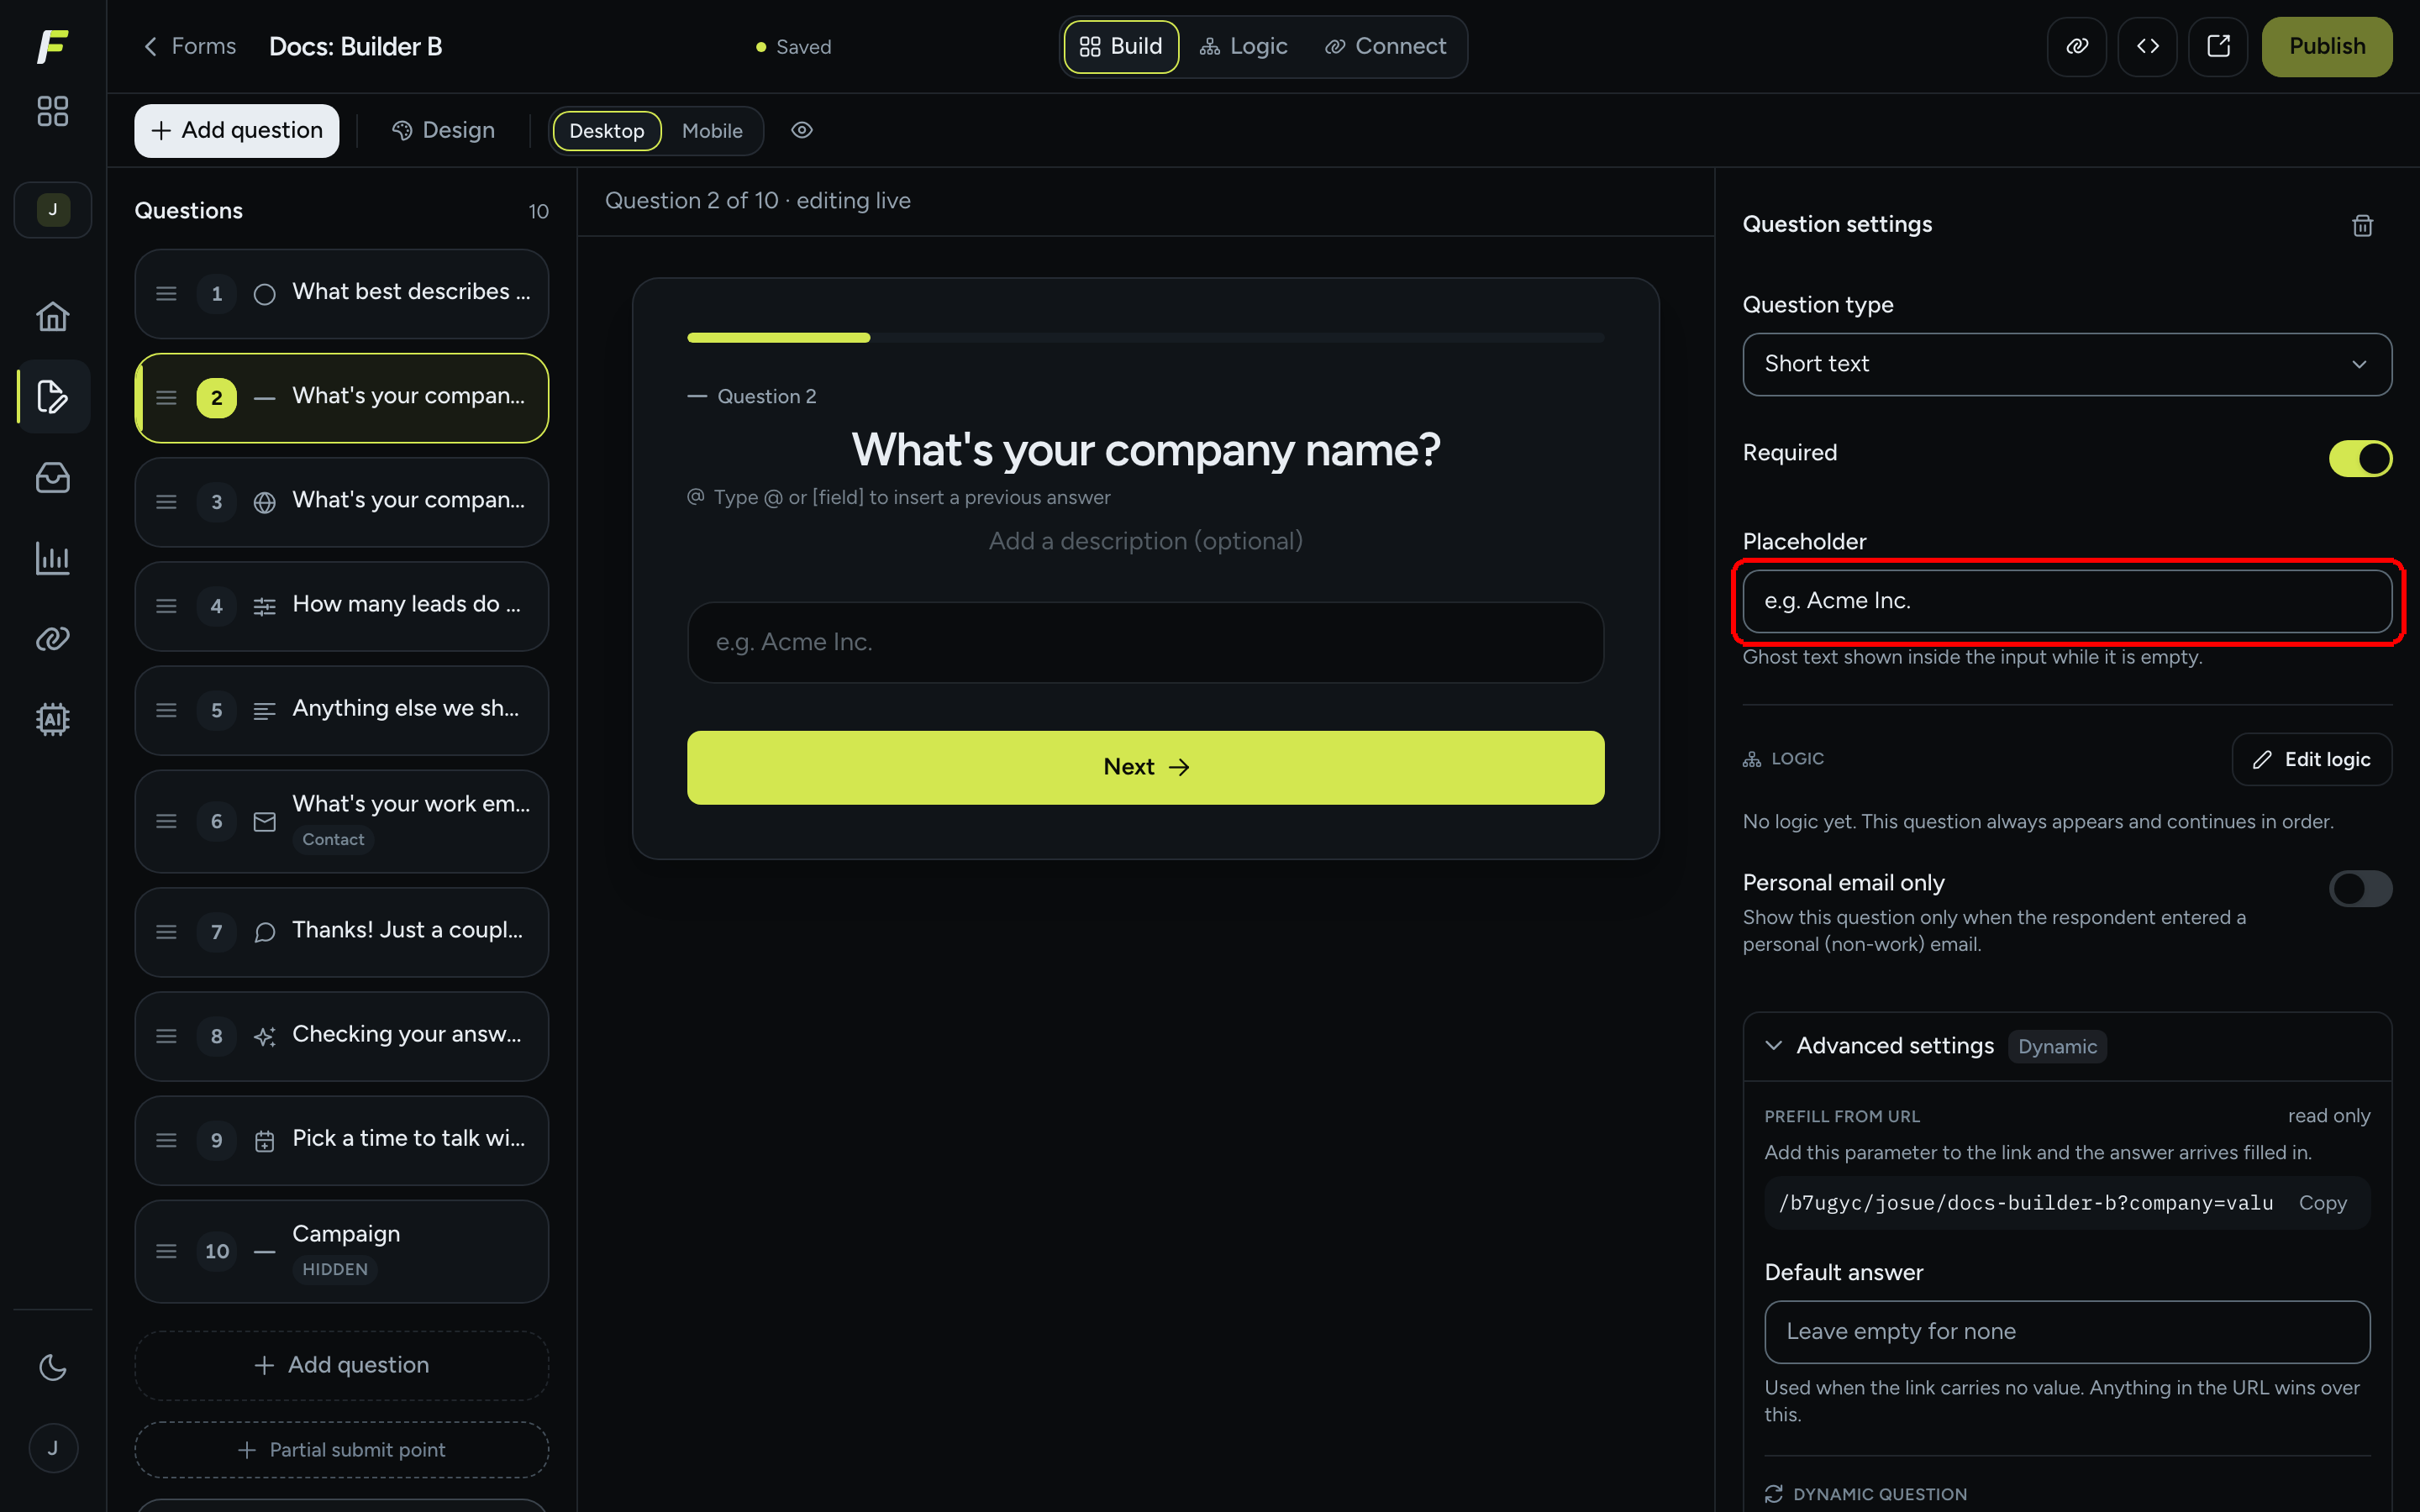Select the Build tab
Viewport: 2420px width, 1512px height.
(1121, 46)
